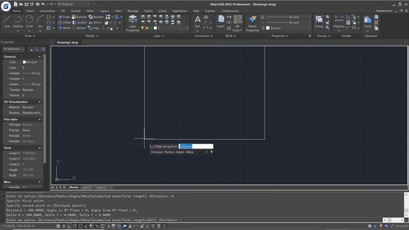Select the Text annotation tool

(197, 22)
